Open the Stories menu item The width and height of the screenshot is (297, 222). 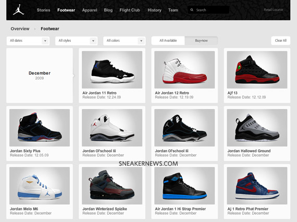click(43, 10)
